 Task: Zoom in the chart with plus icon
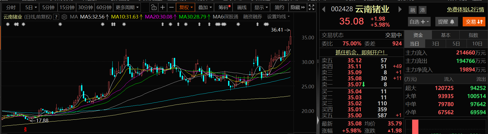[x=163, y=8]
